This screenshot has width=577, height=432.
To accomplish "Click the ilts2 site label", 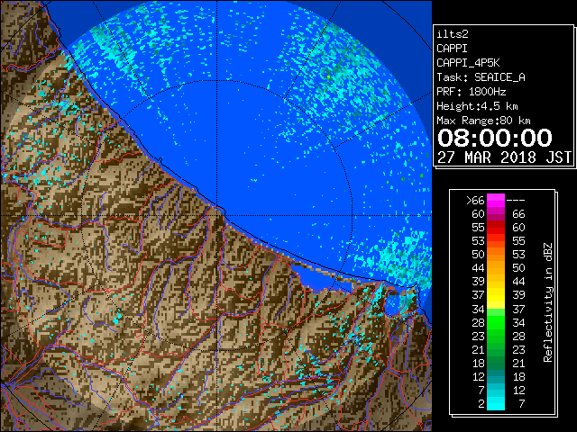I will [x=453, y=34].
